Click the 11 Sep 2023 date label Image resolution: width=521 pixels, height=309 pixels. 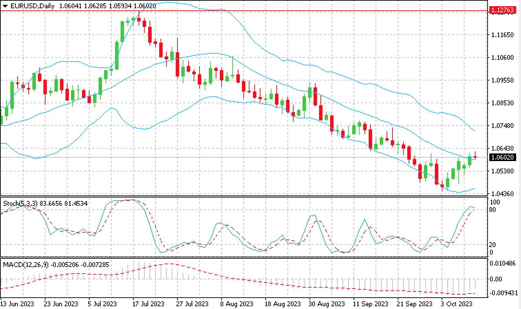coord(371,304)
